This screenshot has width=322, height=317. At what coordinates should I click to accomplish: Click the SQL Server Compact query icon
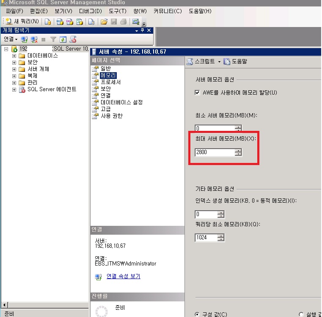91,22
